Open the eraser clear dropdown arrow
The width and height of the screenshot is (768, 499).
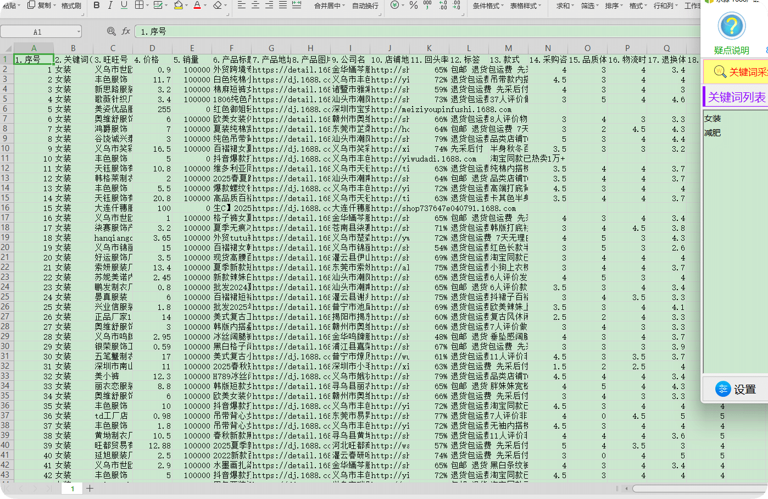pos(225,5)
